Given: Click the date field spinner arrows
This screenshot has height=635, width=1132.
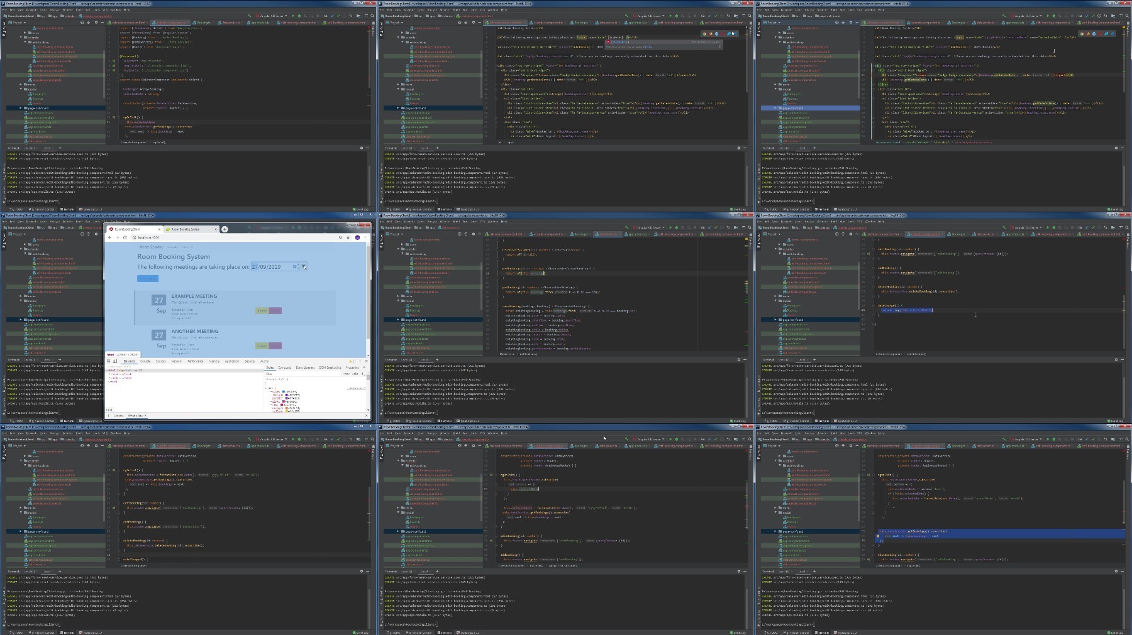Looking at the screenshot, I should (x=299, y=267).
